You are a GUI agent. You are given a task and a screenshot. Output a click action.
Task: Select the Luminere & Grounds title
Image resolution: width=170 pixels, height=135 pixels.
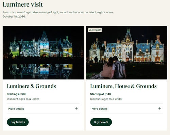click(31, 86)
